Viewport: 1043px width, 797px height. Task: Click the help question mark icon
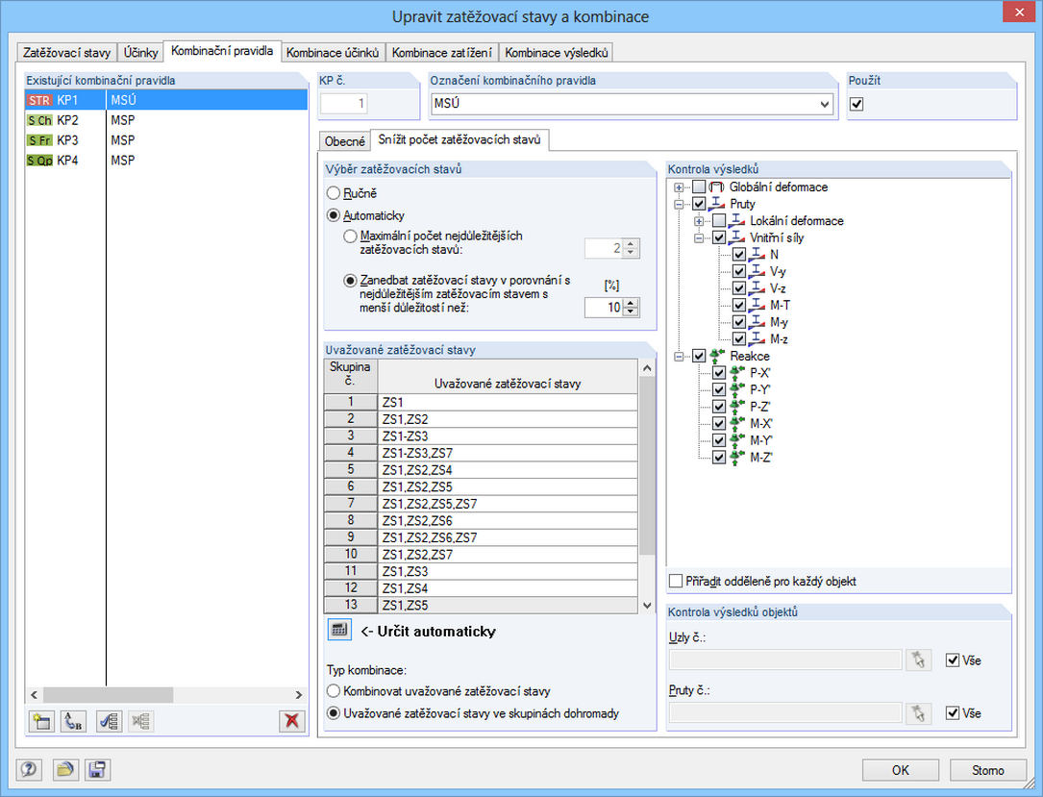[29, 770]
